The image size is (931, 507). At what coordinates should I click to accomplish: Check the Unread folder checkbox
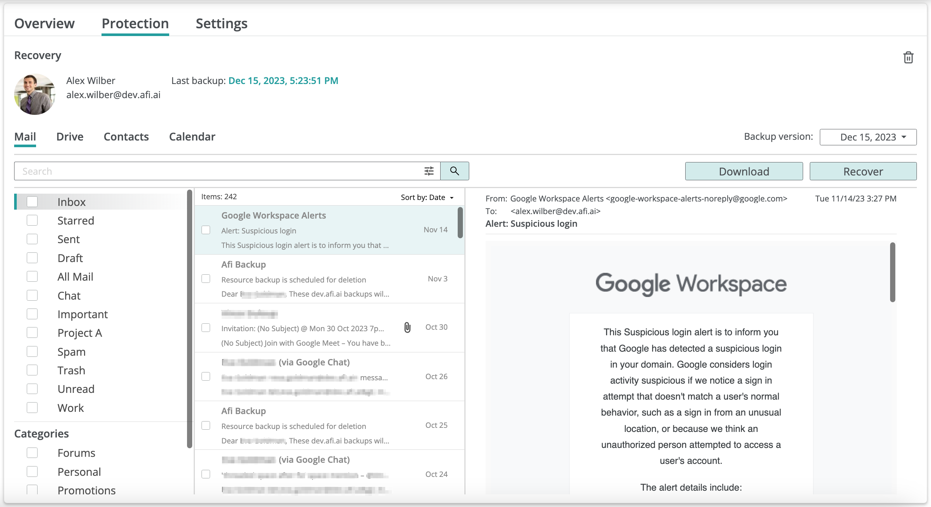32,389
